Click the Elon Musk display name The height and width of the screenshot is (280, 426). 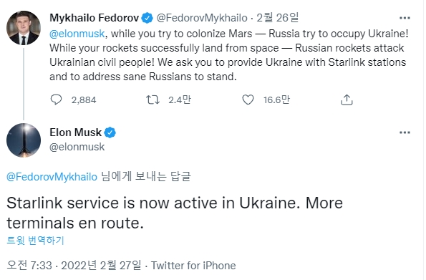(75, 132)
